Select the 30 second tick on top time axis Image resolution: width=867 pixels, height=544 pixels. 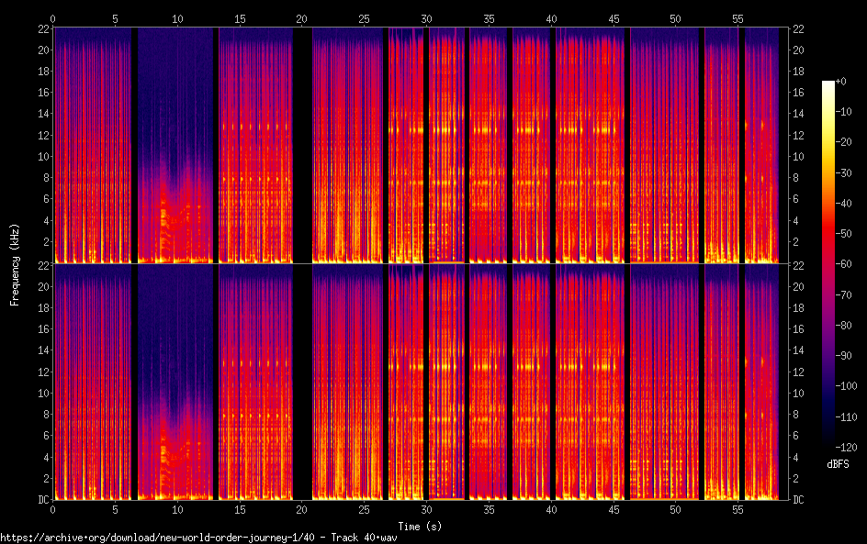(426, 18)
